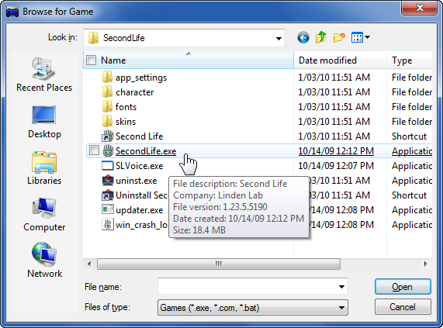Select the fonts folder icon
443x328 pixels.
[107, 107]
